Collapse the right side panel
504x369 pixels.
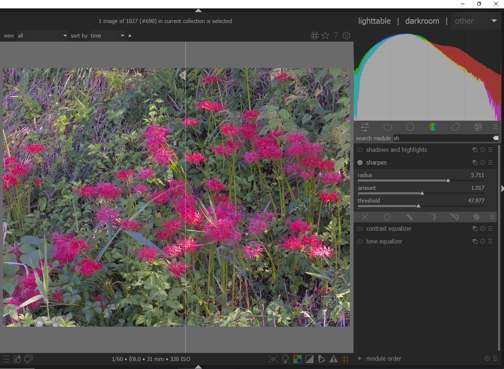(x=502, y=188)
